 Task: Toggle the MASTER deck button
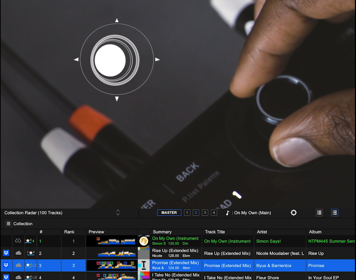click(x=169, y=213)
